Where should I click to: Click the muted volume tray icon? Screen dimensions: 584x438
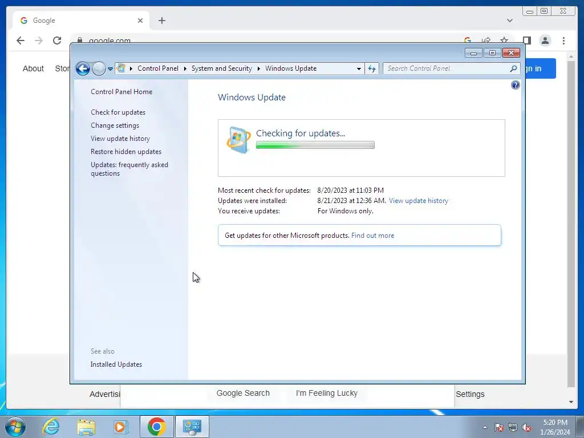526,427
